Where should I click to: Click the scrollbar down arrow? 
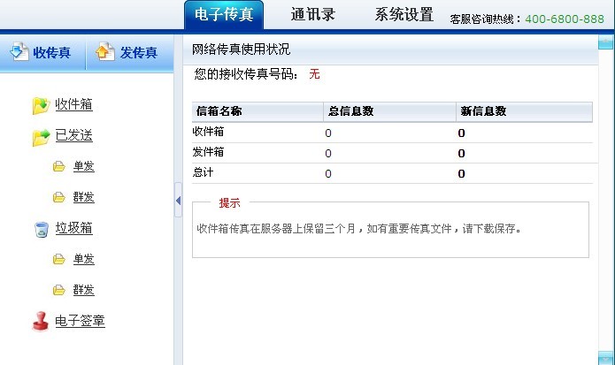(x=605, y=358)
